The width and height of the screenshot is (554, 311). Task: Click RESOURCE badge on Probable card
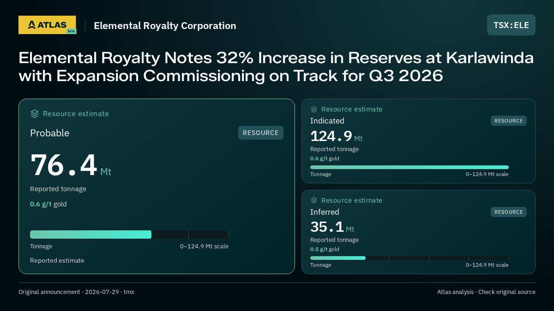261,133
